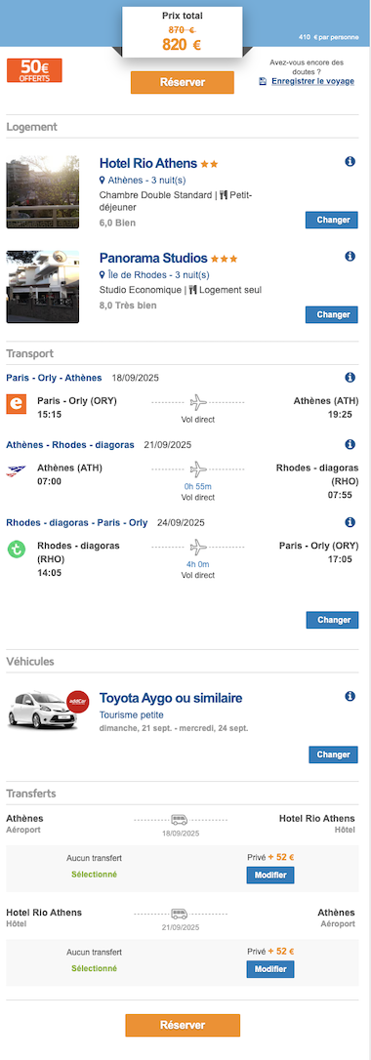Click the top orange Réserver button

coord(183,82)
